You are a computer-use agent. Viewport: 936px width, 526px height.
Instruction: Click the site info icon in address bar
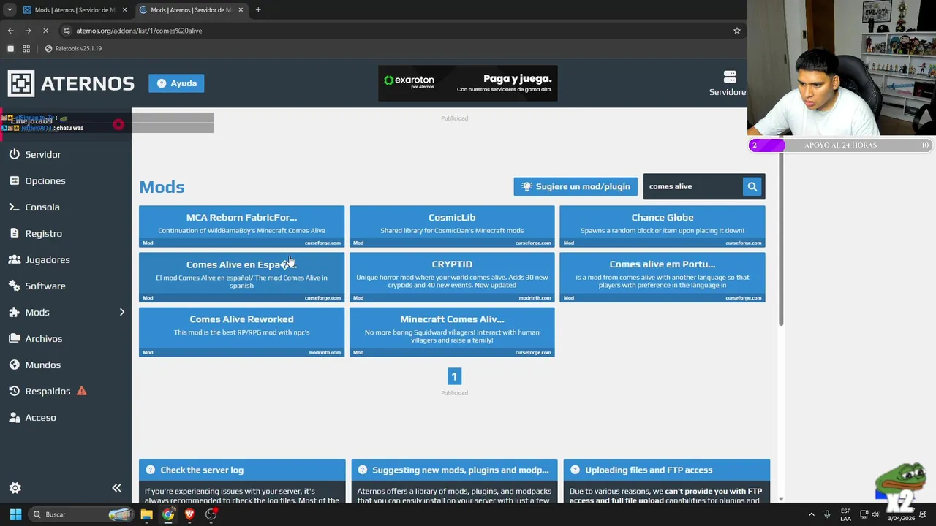click(x=67, y=31)
